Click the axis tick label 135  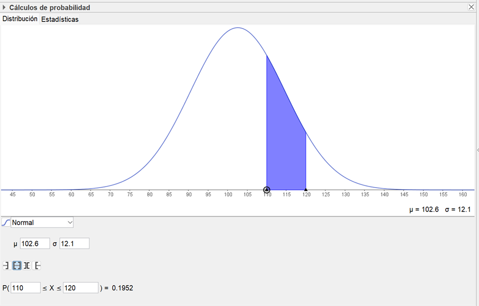[365, 195]
